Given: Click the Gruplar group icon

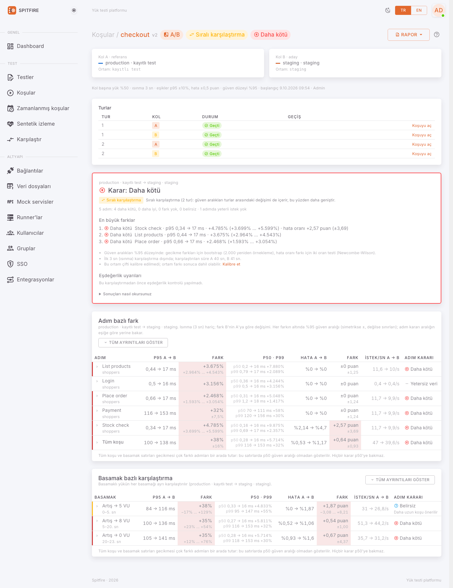Looking at the screenshot, I should click(10, 249).
